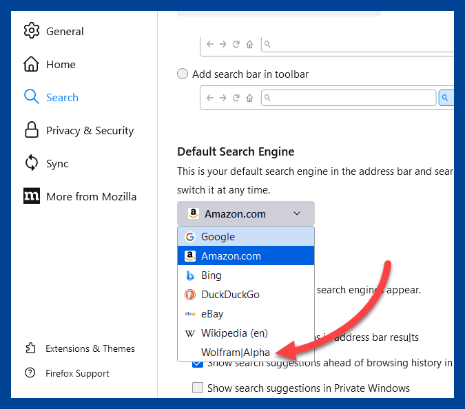
Task: Choose Amazon.com in the dropdown list
Action: 246,255
